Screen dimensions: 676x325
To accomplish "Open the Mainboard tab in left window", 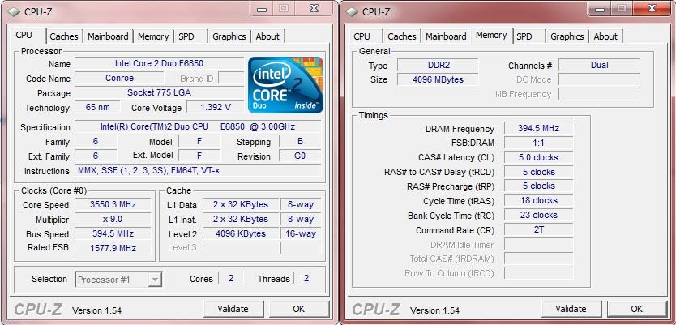I will point(108,36).
